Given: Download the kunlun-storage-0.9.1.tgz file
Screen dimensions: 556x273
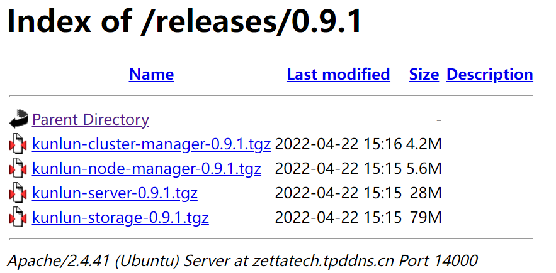Looking at the screenshot, I should [120, 218].
